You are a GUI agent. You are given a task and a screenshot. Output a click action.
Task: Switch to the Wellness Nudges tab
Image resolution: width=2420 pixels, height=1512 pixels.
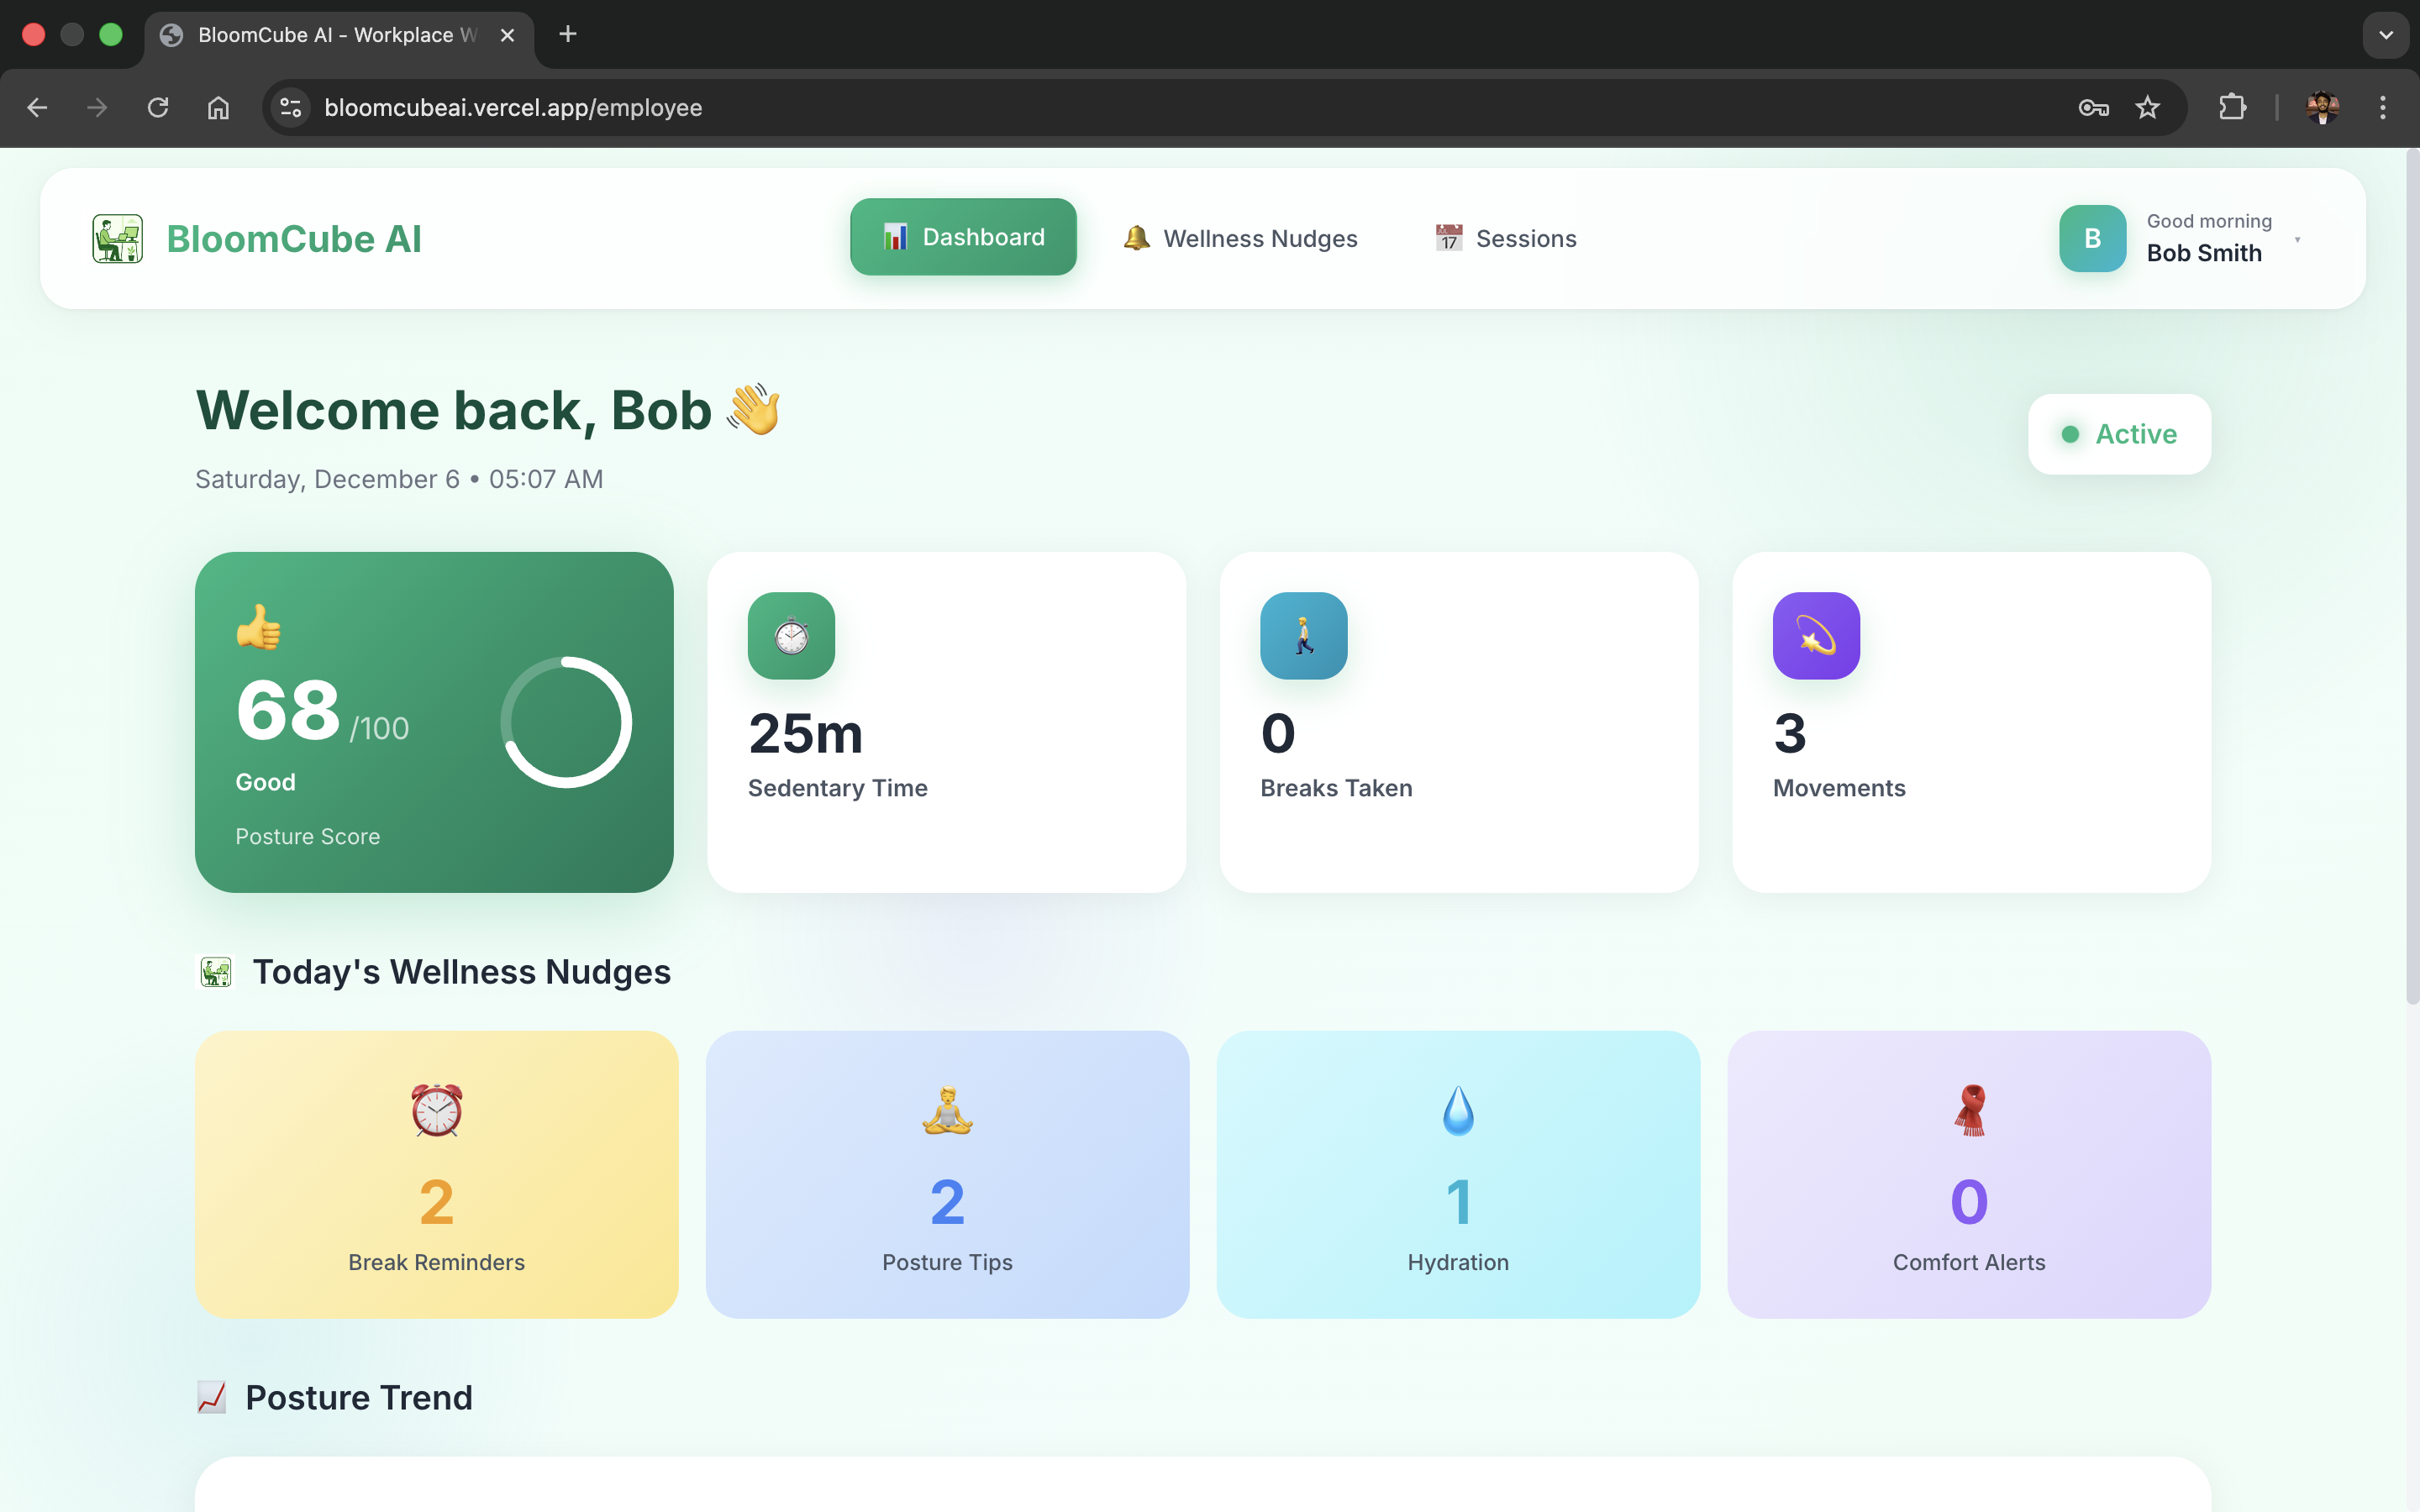(x=1240, y=238)
